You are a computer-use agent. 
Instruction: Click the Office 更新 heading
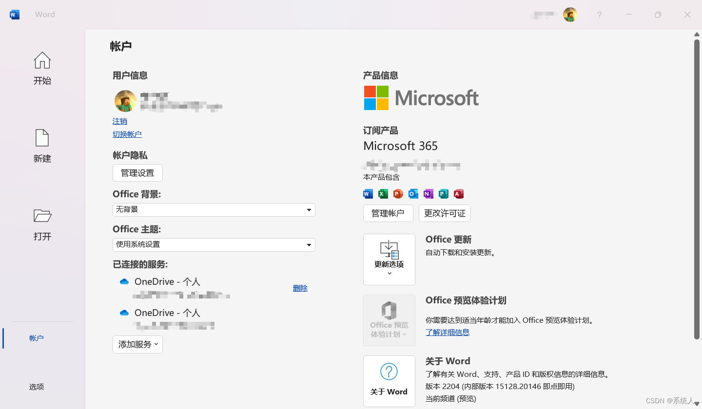click(448, 240)
